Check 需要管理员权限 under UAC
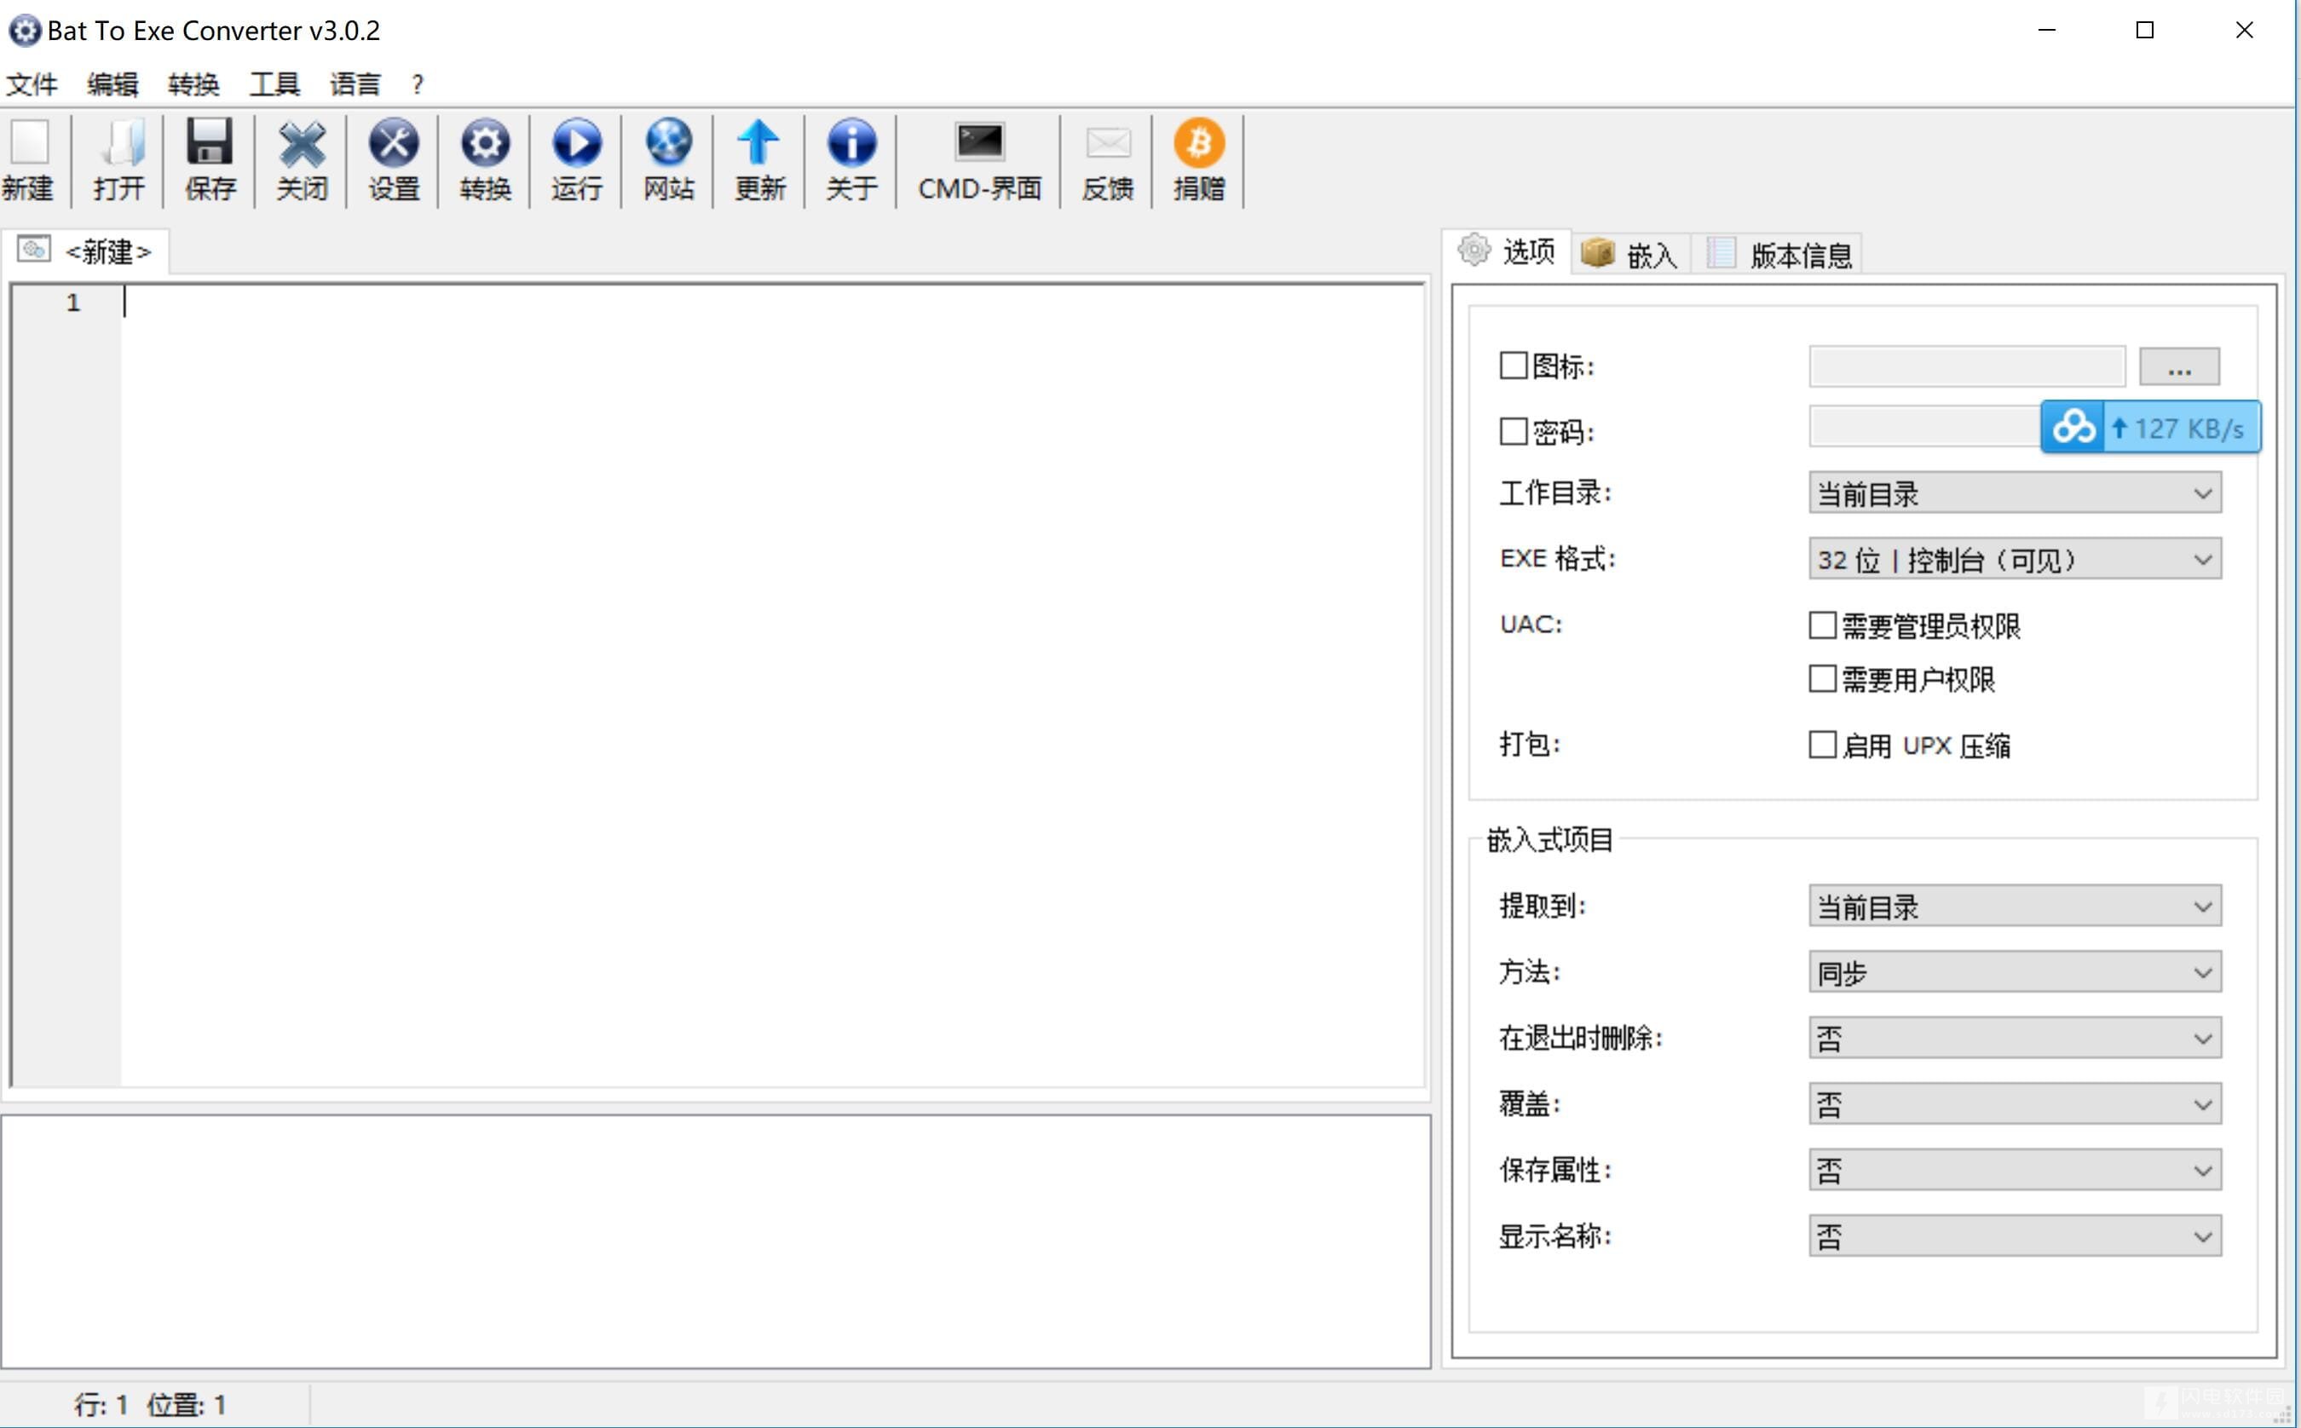 tap(1822, 625)
